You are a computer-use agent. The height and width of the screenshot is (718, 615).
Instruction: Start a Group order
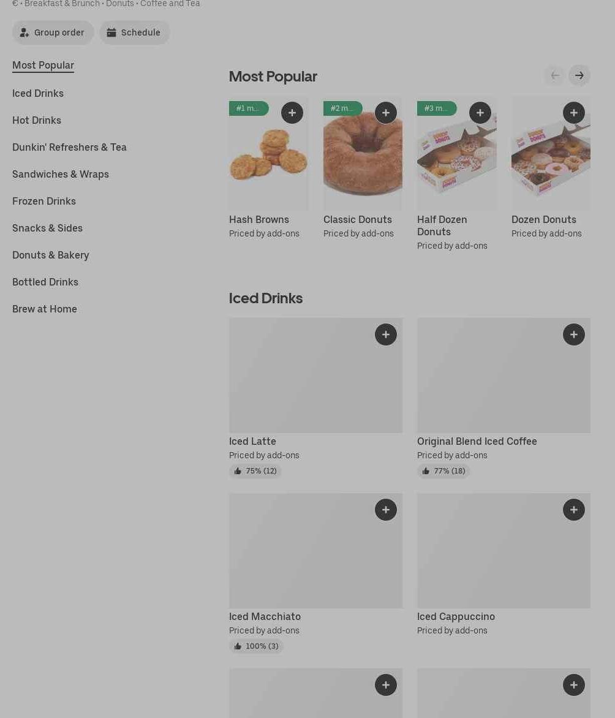(53, 32)
